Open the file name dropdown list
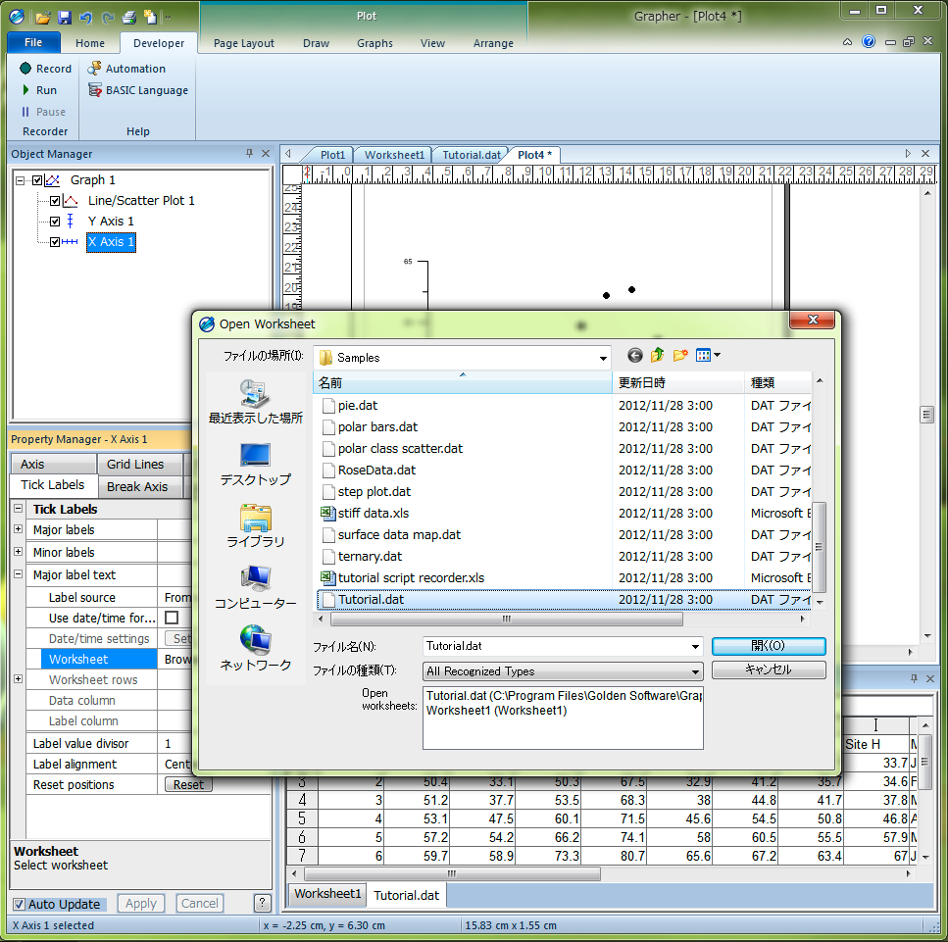 point(695,646)
